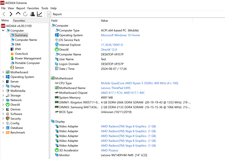Click the Report toolbar button
Image resolution: width=225 pixels, height=159 pixels.
(x=54, y=14)
